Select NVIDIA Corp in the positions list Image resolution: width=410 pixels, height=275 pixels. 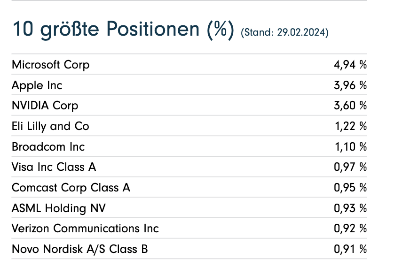tap(45, 106)
